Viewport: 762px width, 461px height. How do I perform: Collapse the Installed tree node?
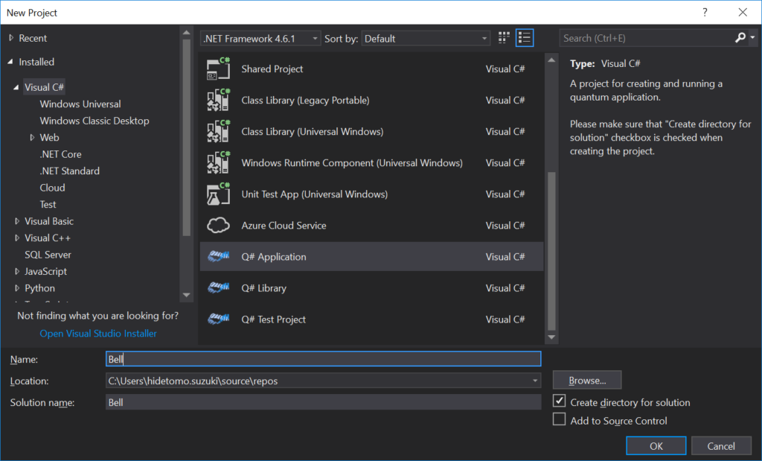click(x=10, y=62)
